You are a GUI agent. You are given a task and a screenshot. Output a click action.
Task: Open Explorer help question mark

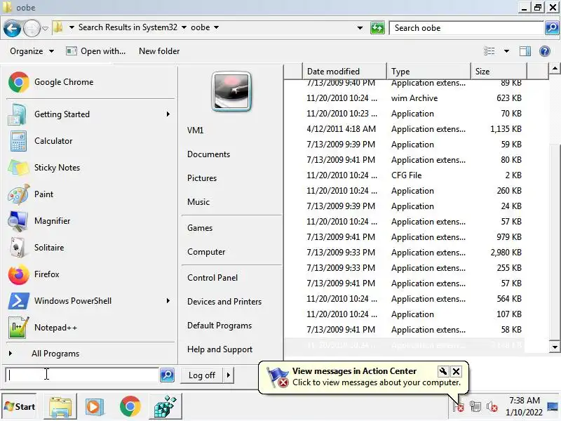pos(545,51)
